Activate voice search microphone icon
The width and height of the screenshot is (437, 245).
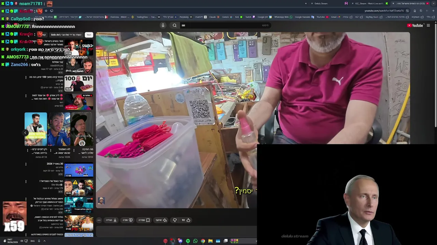tap(163, 25)
